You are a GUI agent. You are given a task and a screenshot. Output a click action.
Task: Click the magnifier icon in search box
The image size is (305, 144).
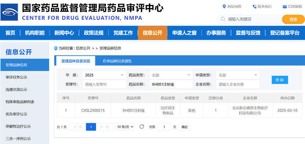223,19
